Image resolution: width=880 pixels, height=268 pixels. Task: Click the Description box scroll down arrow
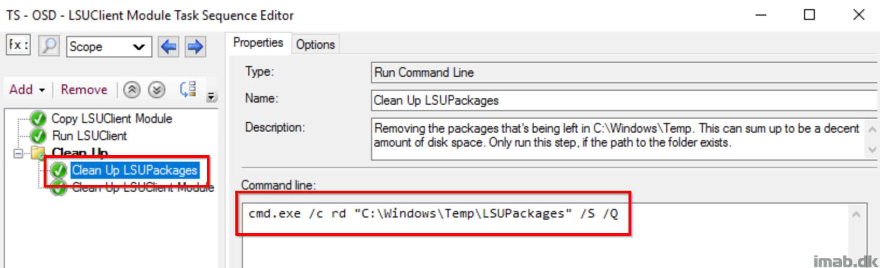(872, 150)
